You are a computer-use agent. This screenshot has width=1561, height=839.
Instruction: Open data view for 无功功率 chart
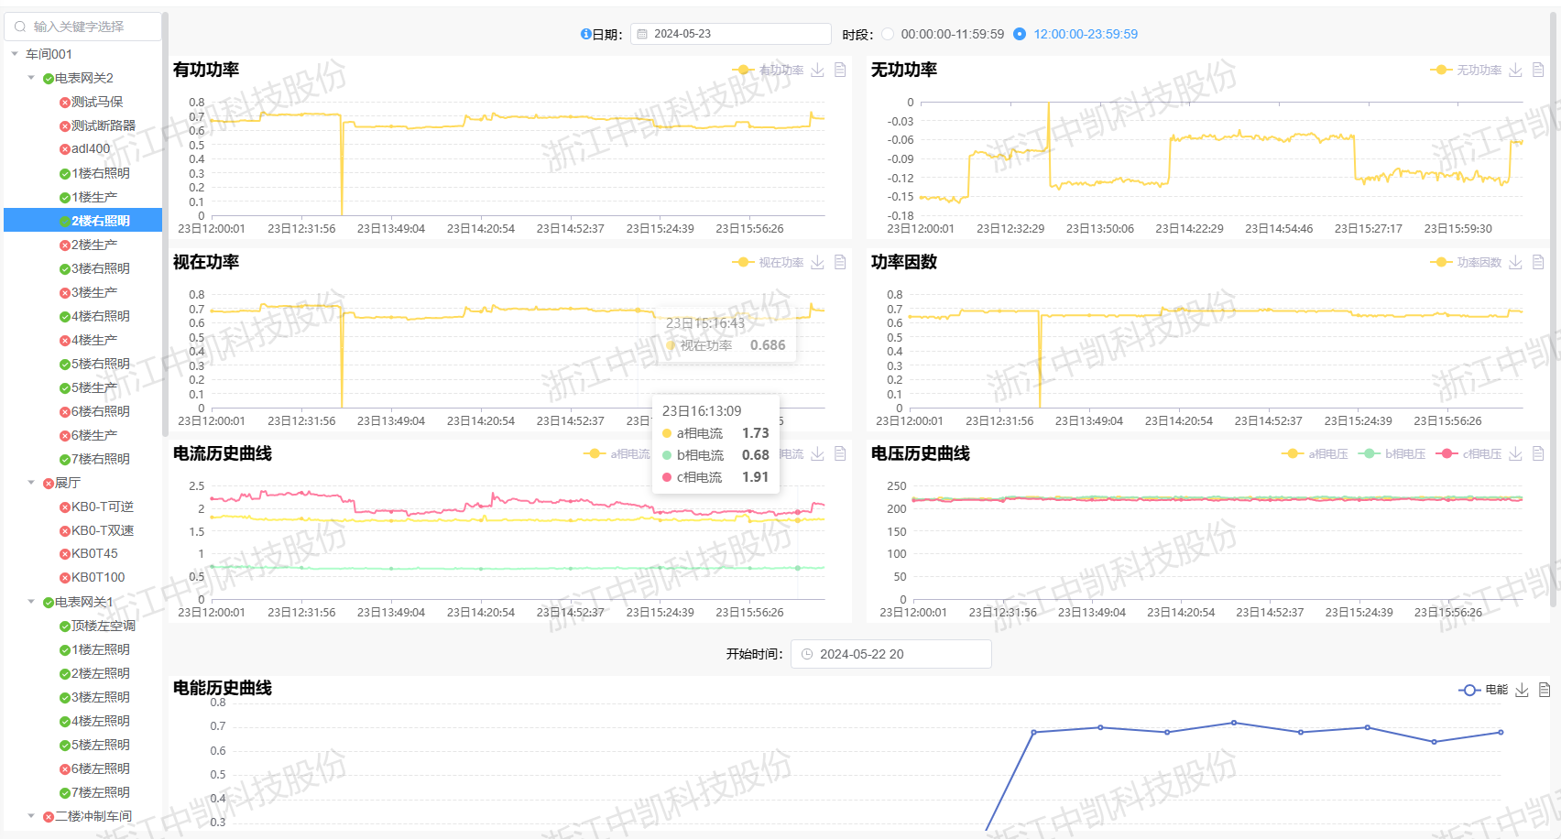coord(1538,71)
